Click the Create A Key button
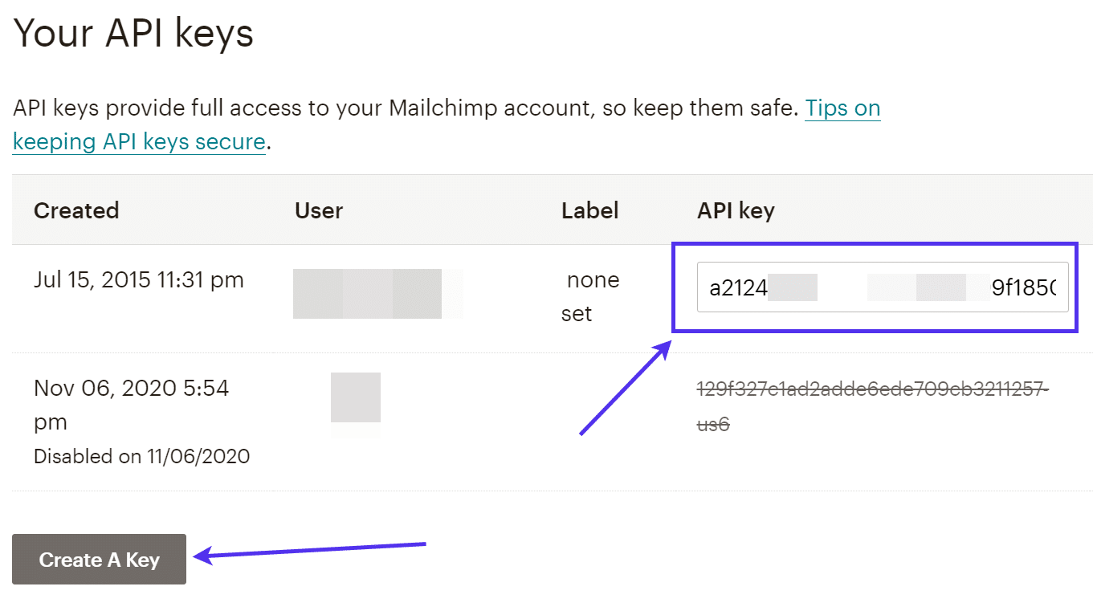This screenshot has width=1093, height=615. click(x=98, y=560)
